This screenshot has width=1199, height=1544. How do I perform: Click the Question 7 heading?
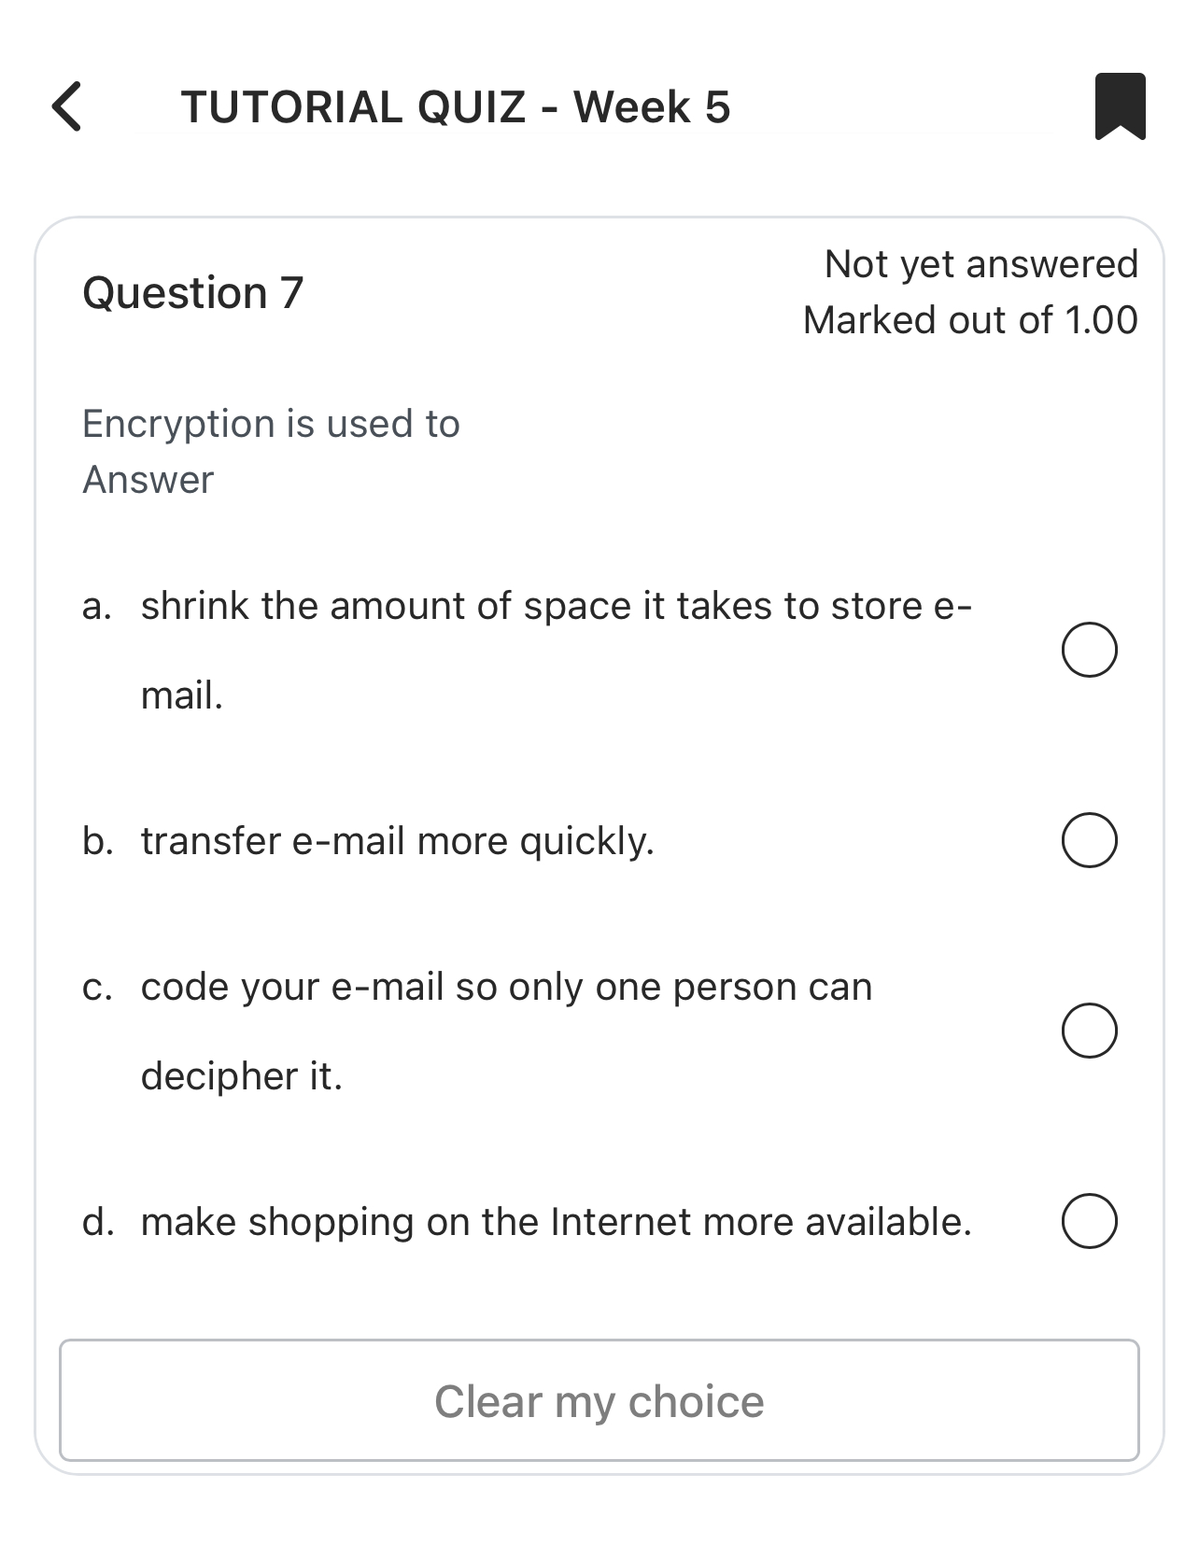193,292
